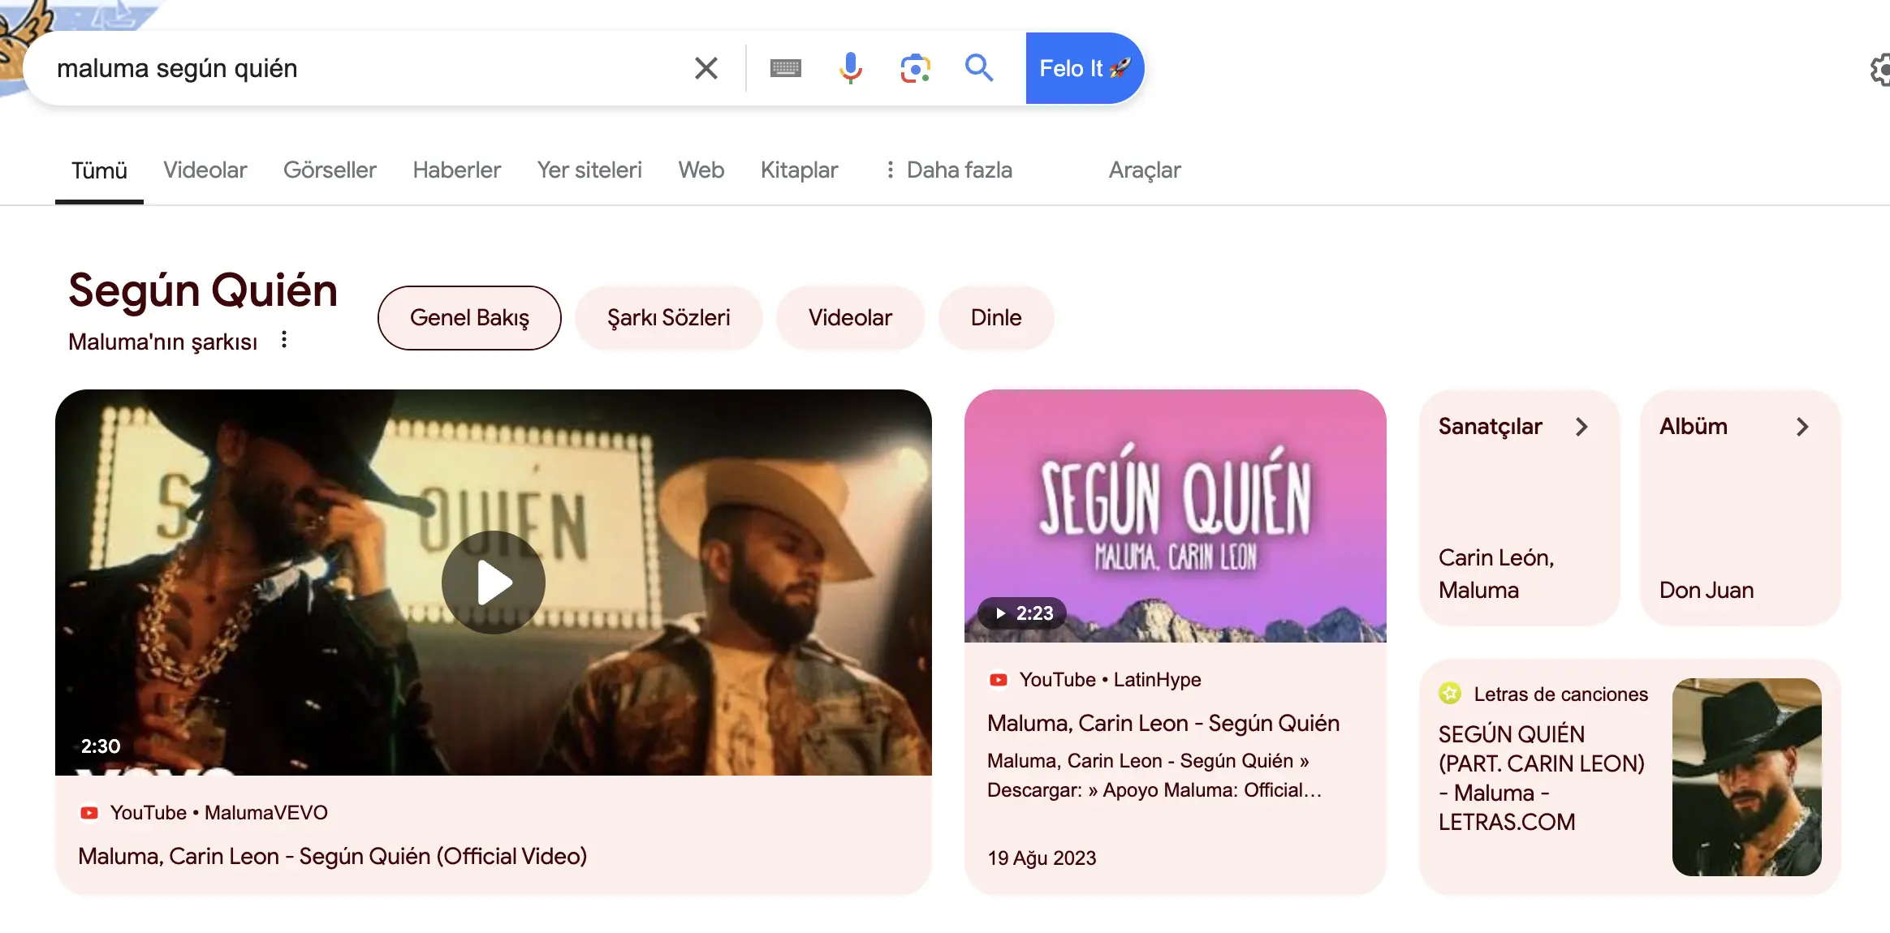The width and height of the screenshot is (1890, 933).
Task: Open the LatinHype lyric video thumbnail
Action: [1175, 516]
